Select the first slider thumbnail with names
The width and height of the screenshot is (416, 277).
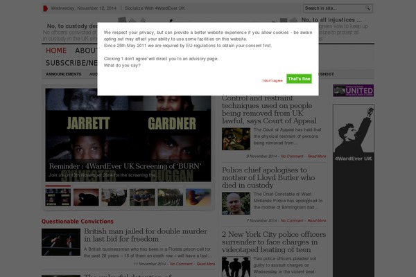point(58,197)
